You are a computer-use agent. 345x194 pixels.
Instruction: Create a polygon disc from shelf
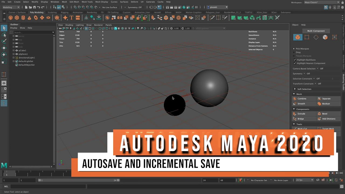click(x=49, y=18)
